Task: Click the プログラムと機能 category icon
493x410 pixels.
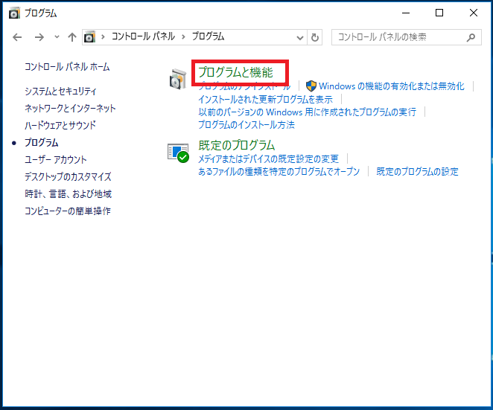Action: pos(178,79)
